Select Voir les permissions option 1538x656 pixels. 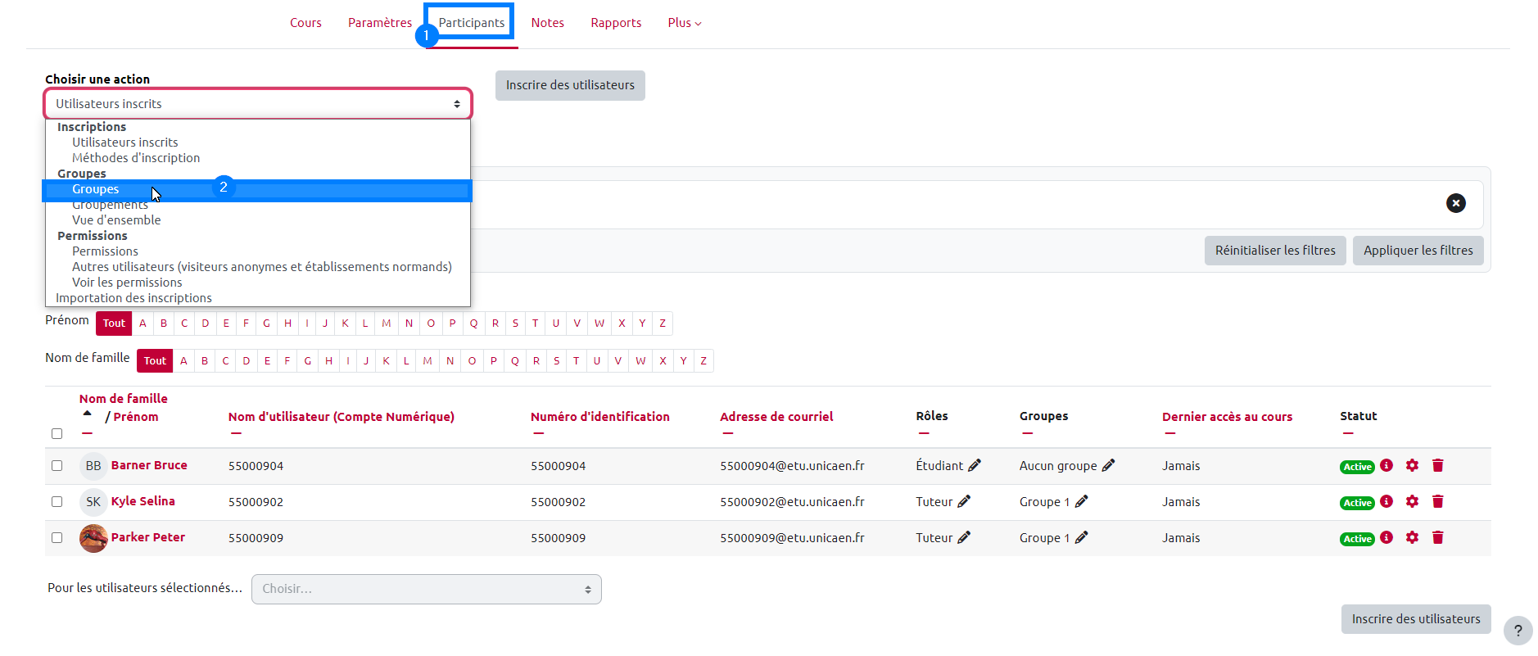click(258, 283)
